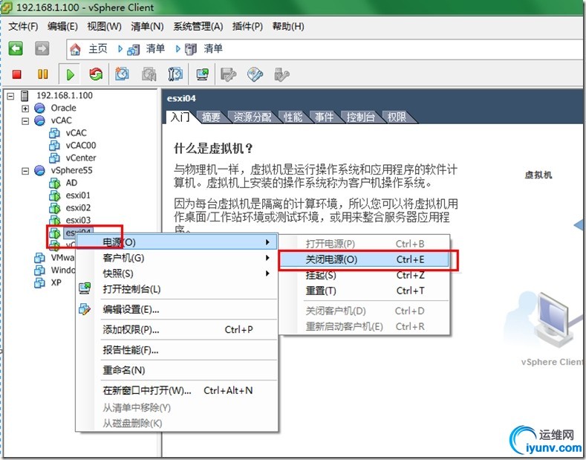586x460 pixels.
Task: Click edit icon beside 编辑设置(E) menu entry
Action: pyautogui.click(x=85, y=309)
